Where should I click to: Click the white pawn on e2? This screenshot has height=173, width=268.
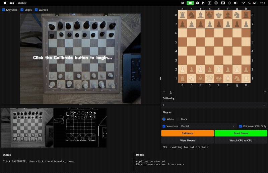point(219,69)
